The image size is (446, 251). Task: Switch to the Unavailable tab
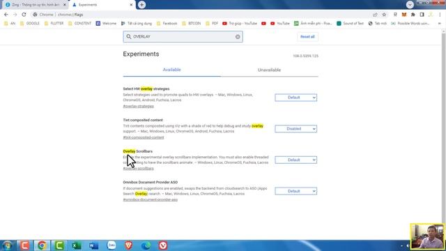pos(269,70)
